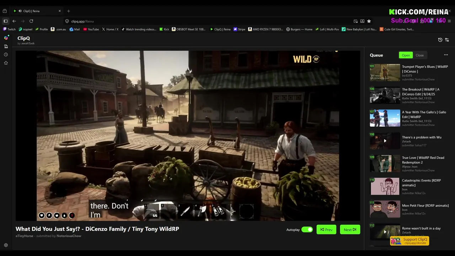Image resolution: width=455 pixels, height=256 pixels.
Task: Click the Support ClipQ donate button
Action: [409, 241]
